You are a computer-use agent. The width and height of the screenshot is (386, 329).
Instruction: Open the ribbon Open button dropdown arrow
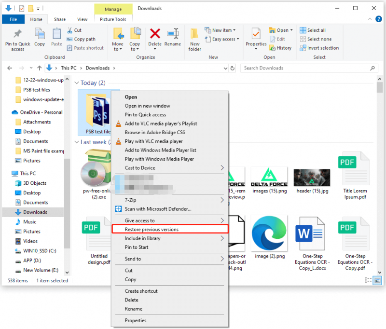291,30
